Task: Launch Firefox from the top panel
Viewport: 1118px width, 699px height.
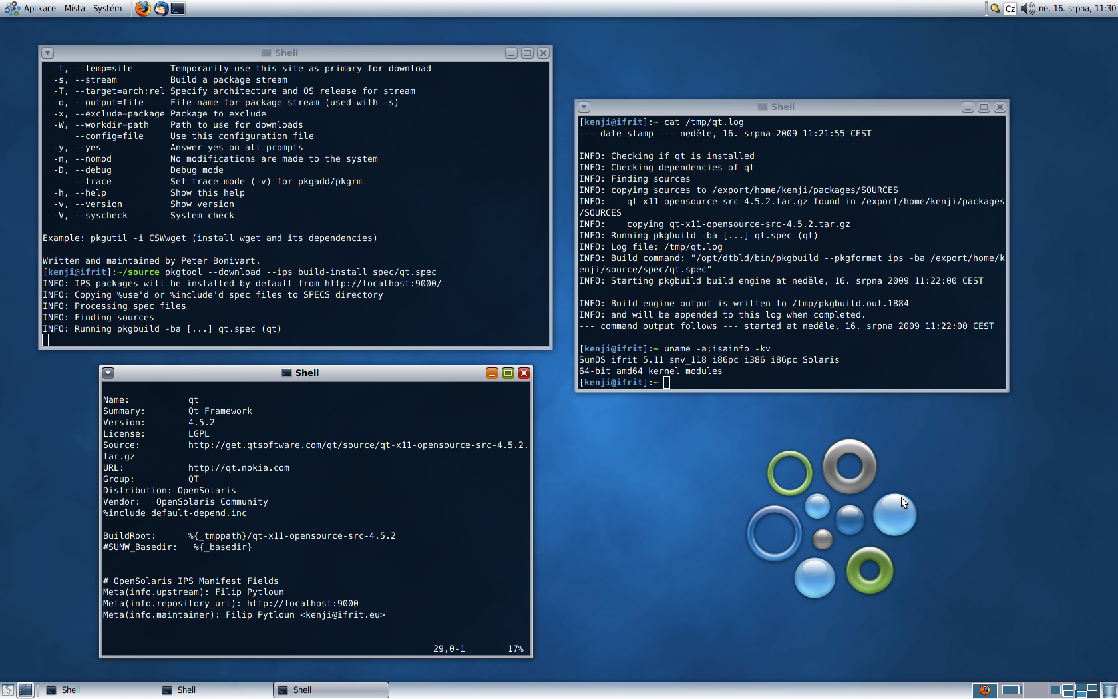Action: pyautogui.click(x=142, y=9)
